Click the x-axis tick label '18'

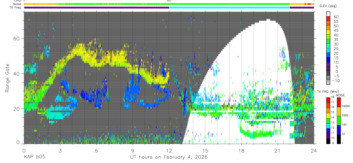click(241, 151)
